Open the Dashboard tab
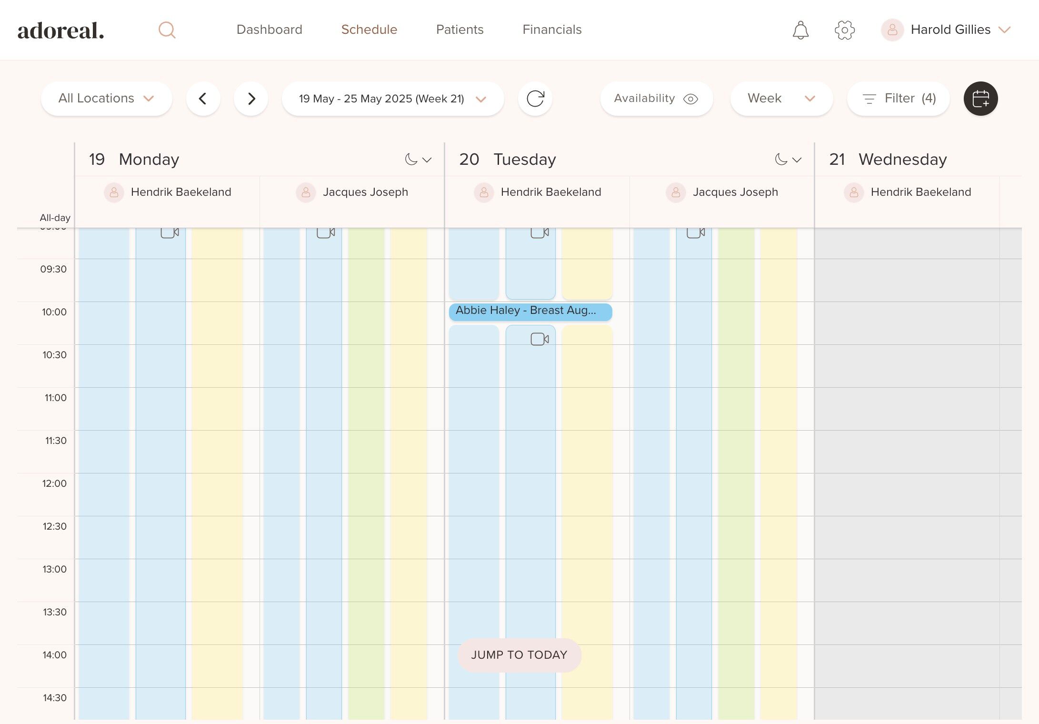The image size is (1039, 724). click(x=270, y=30)
